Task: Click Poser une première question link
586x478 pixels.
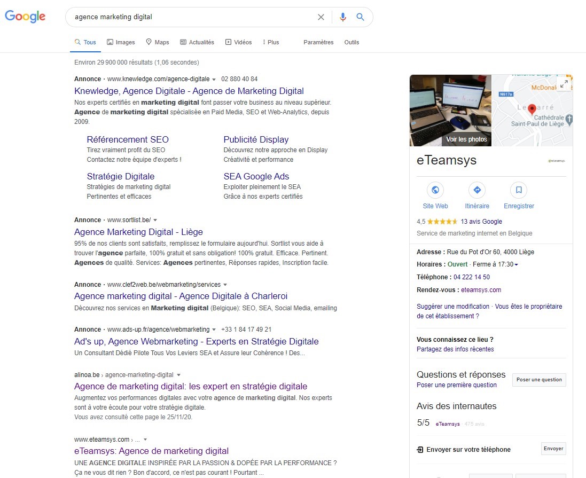Action: point(456,385)
